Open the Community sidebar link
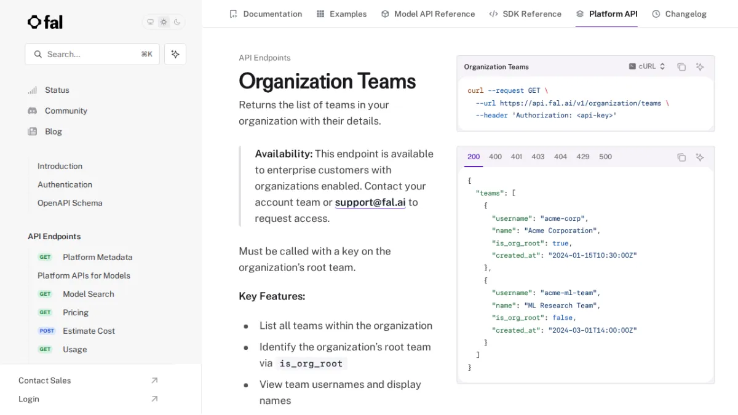This screenshot has height=415, width=738. tap(66, 111)
